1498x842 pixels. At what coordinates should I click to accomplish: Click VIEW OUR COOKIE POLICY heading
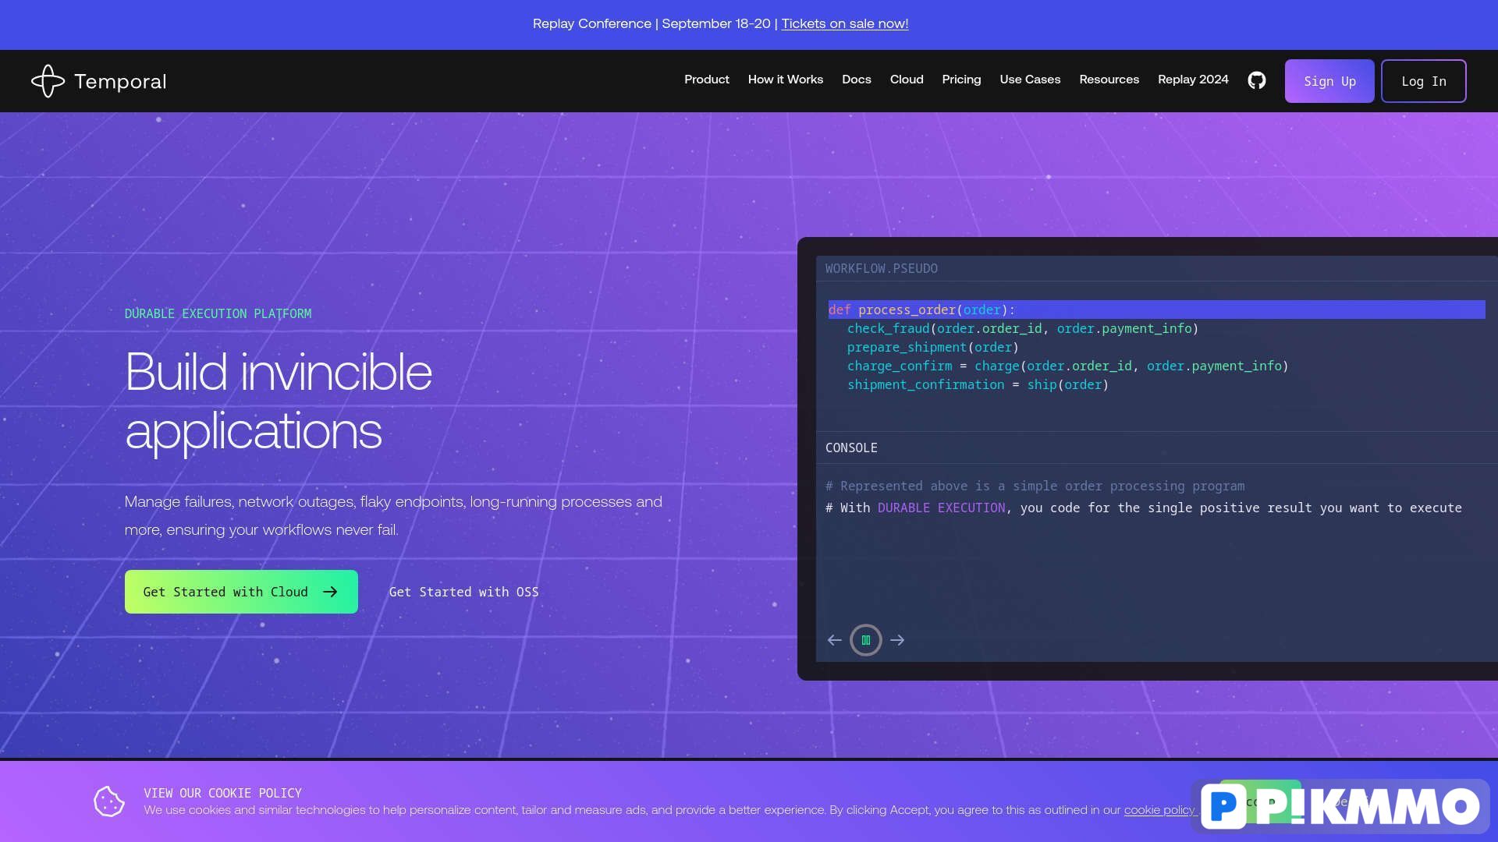coord(222,793)
